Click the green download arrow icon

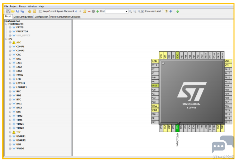(178, 11)
